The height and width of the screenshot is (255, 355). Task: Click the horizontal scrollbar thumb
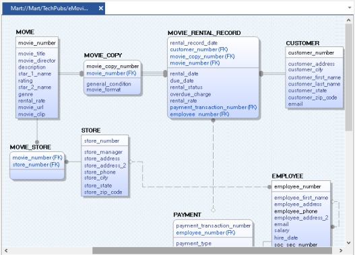click(x=212, y=250)
